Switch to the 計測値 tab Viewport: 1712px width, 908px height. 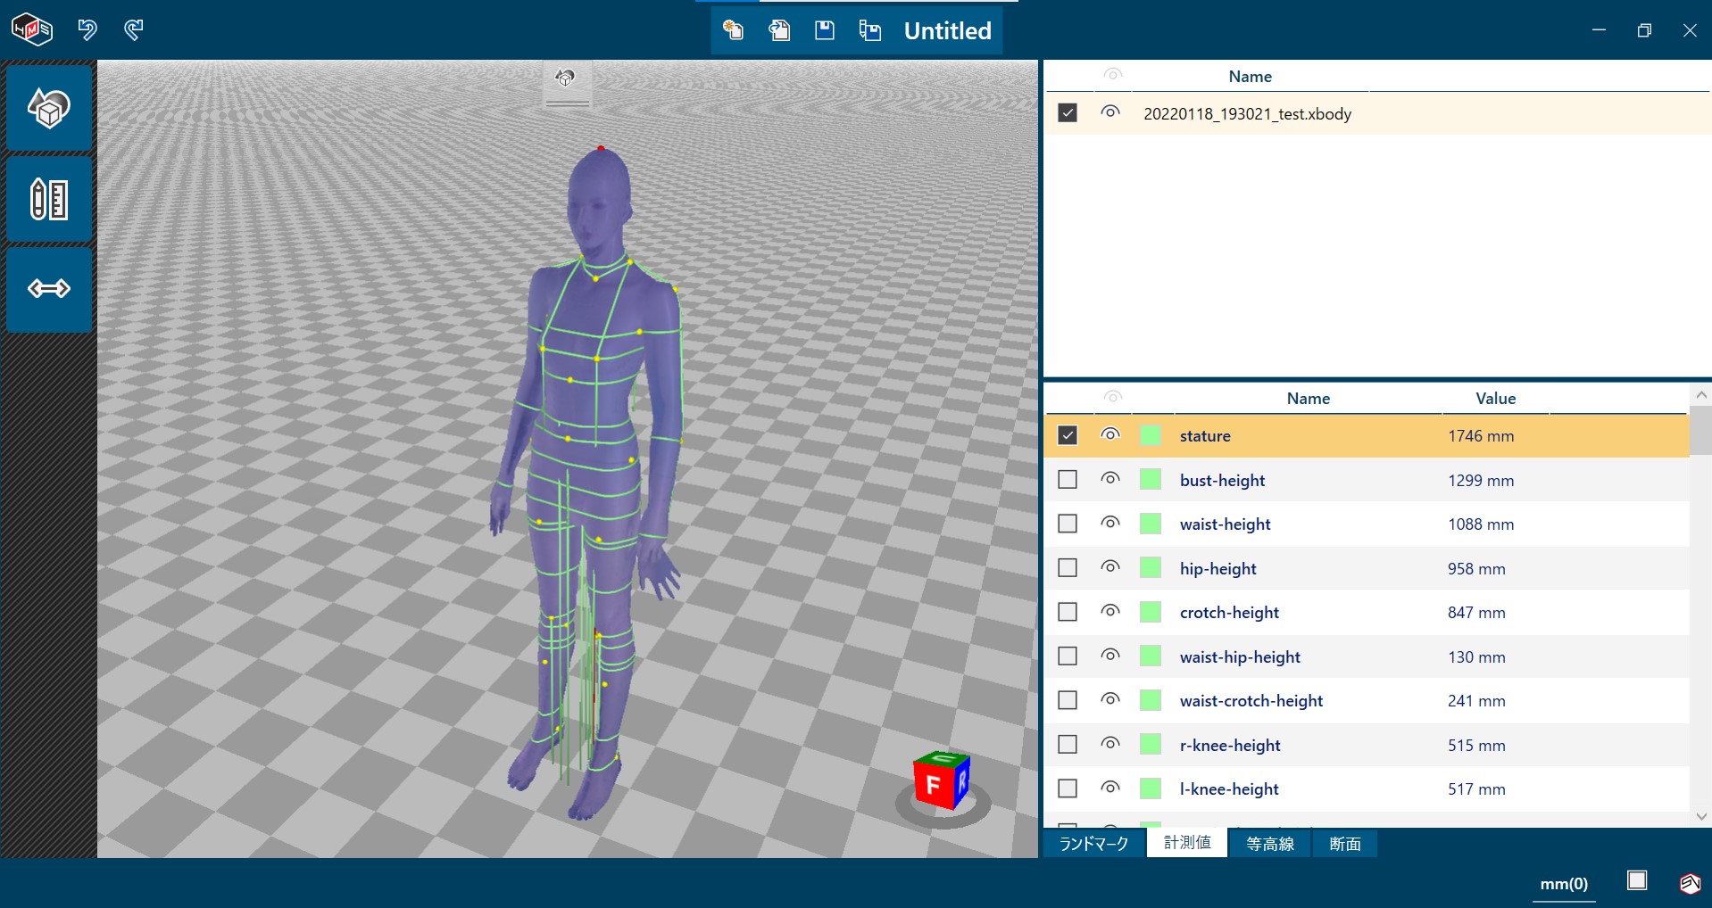tap(1187, 842)
